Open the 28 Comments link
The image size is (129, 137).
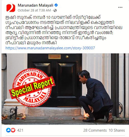(95, 130)
